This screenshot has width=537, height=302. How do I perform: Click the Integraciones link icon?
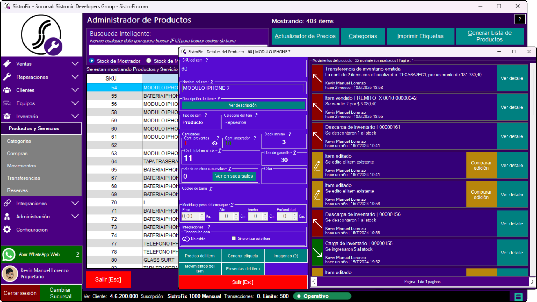coord(7,203)
